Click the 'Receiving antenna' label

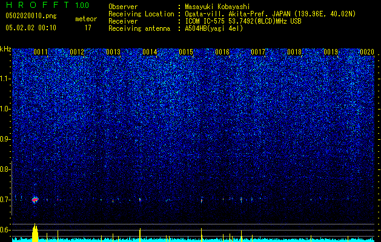pos(139,28)
